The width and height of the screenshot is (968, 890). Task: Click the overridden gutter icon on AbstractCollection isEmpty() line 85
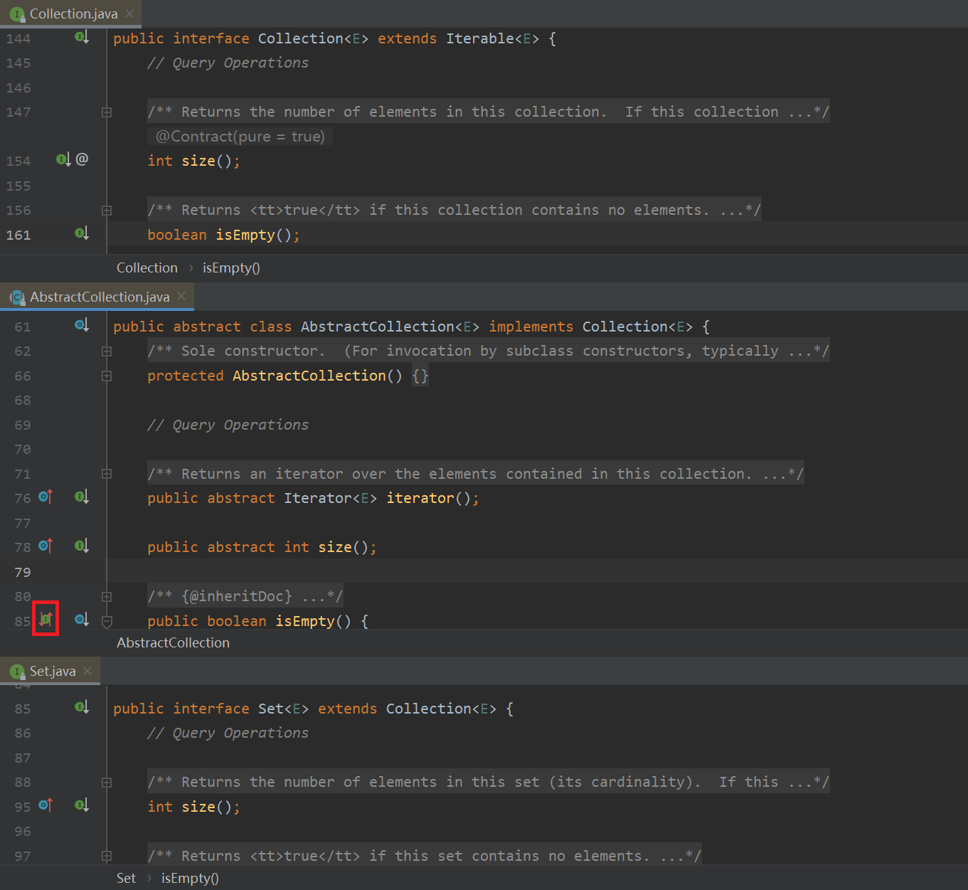[82, 619]
